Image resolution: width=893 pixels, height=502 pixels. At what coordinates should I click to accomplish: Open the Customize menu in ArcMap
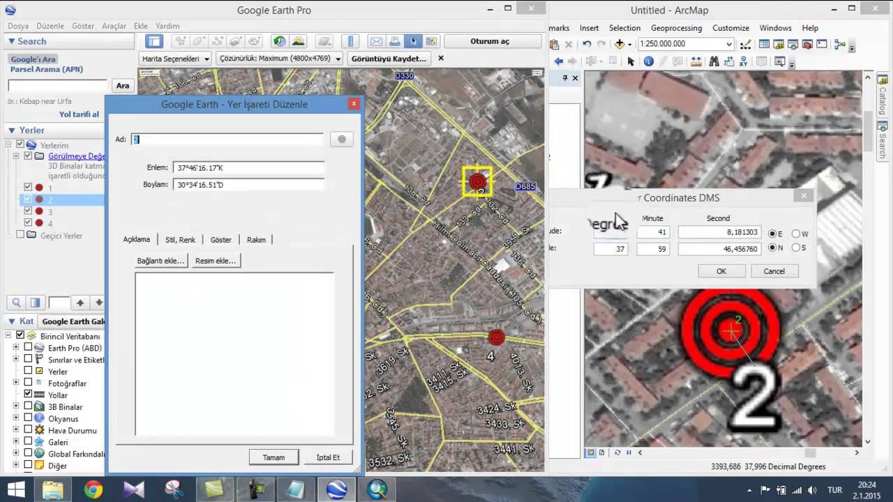(730, 28)
